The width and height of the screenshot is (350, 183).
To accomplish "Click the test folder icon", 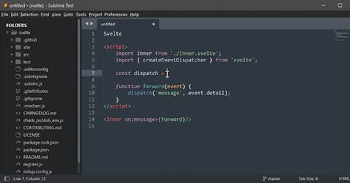I will [x=18, y=62].
